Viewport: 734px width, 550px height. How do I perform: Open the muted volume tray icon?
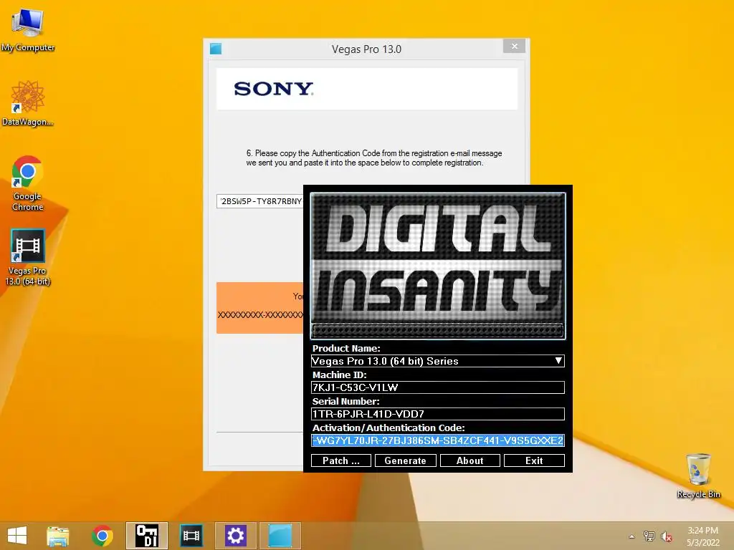666,536
